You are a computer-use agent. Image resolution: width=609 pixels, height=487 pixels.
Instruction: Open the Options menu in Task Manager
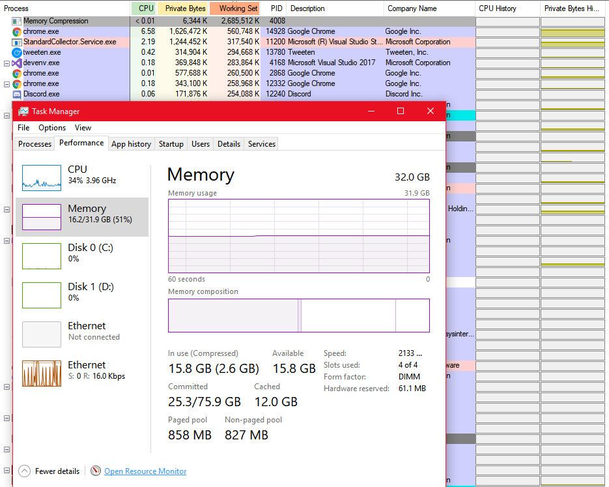[52, 128]
